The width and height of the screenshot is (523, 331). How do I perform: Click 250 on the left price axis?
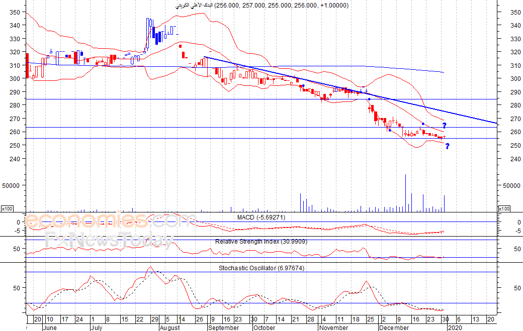tap(15, 145)
